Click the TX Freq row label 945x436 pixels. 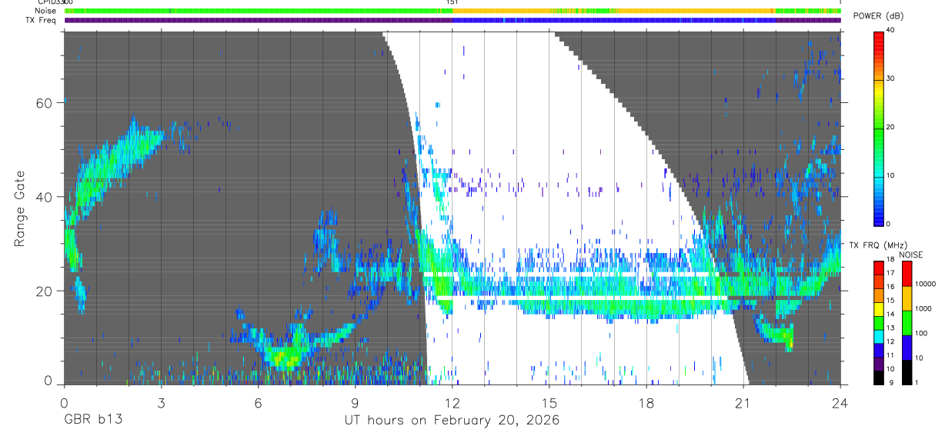tap(41, 20)
